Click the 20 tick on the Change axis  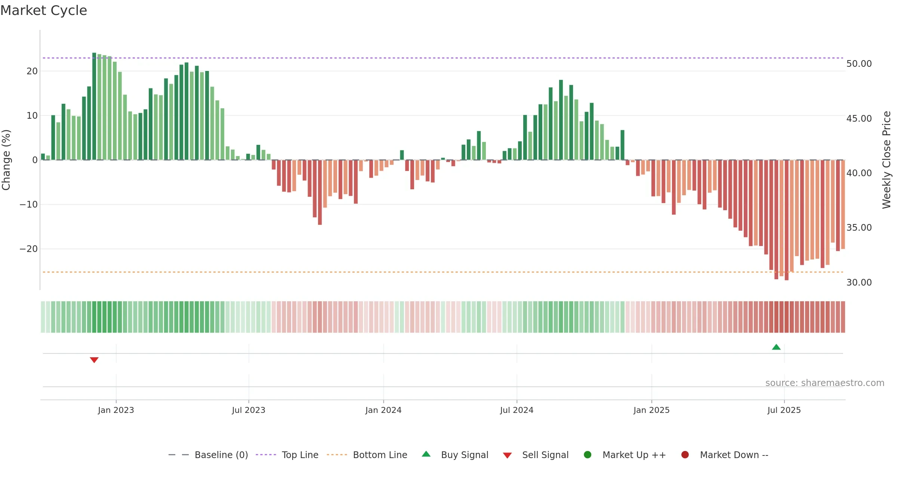coord(32,71)
